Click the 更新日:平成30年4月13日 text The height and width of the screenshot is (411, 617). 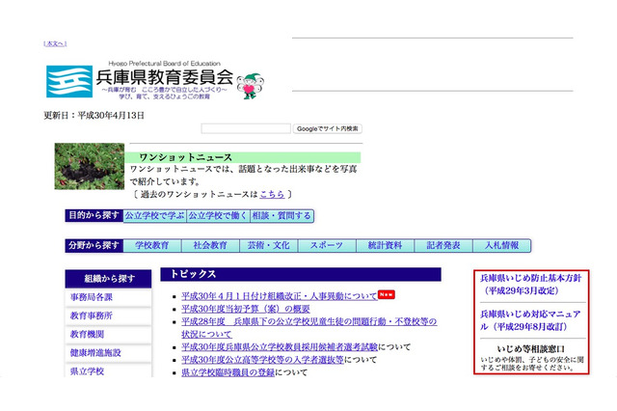(94, 116)
